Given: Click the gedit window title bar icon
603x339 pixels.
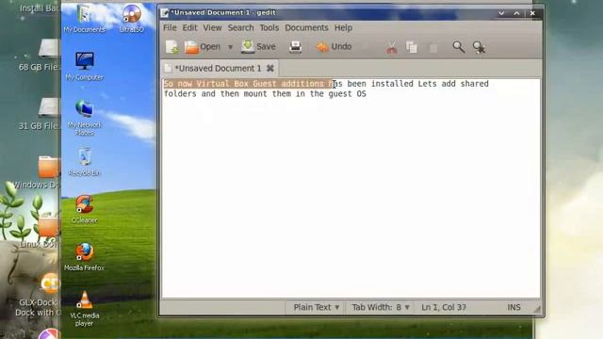Looking at the screenshot, I should pos(165,12).
